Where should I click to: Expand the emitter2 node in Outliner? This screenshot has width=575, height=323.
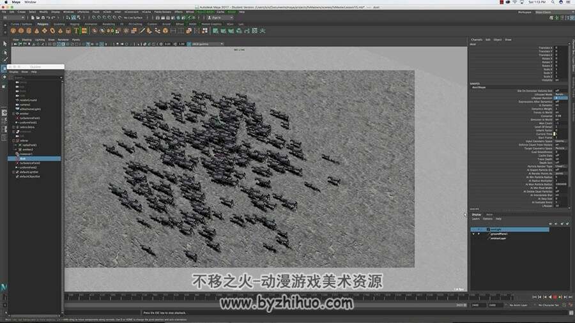pyautogui.click(x=17, y=149)
